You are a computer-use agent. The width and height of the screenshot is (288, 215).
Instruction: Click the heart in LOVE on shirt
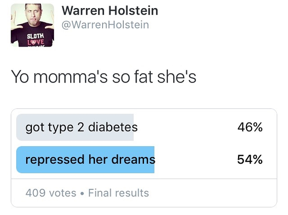[33, 42]
